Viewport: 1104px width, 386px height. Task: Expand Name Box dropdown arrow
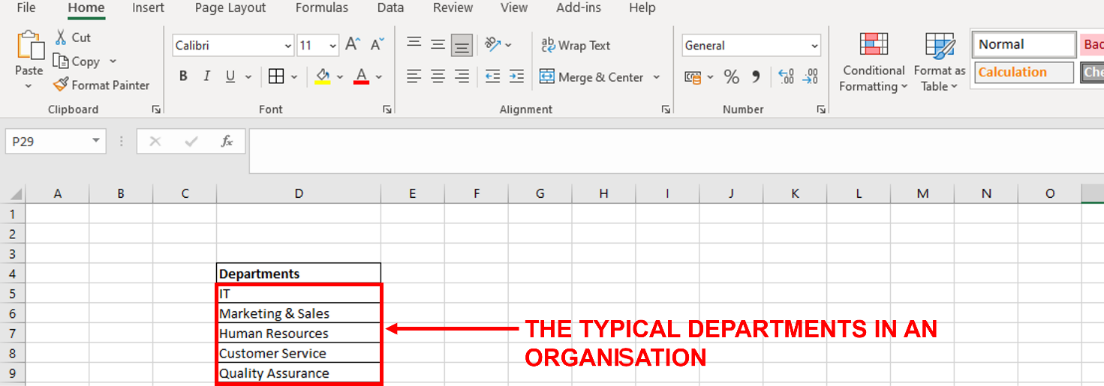tap(95, 141)
